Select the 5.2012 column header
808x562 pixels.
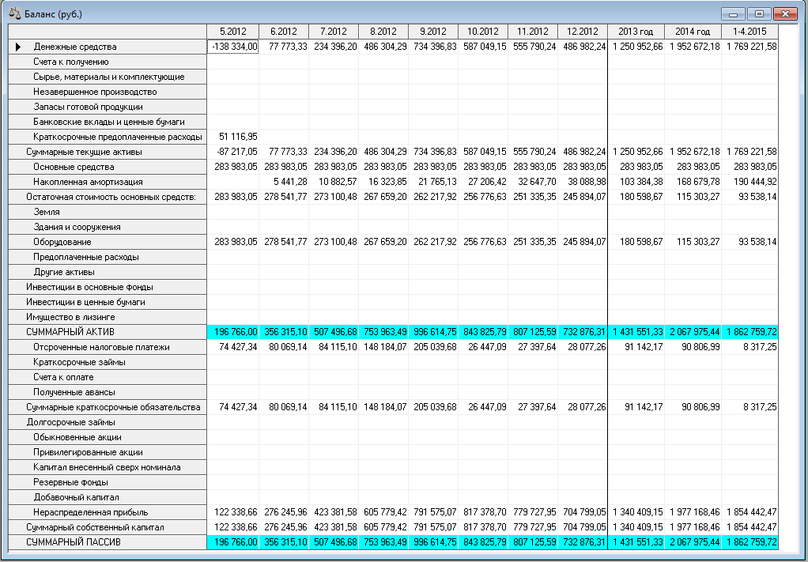coord(233,32)
